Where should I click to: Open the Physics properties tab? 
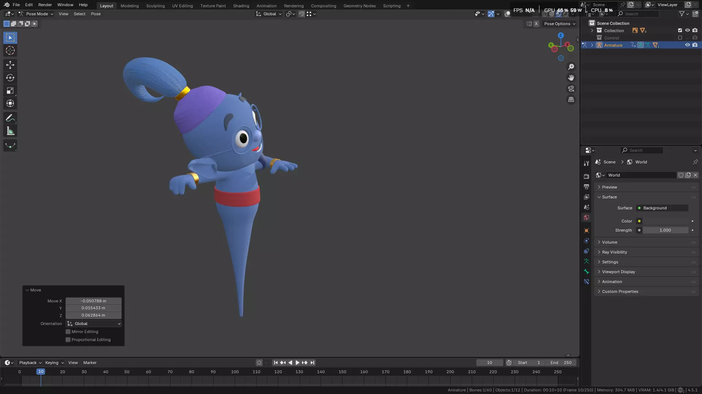586,241
